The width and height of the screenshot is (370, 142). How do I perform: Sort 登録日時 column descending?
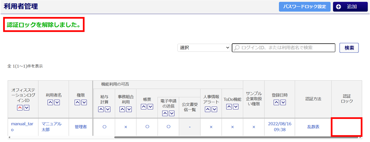283,102
